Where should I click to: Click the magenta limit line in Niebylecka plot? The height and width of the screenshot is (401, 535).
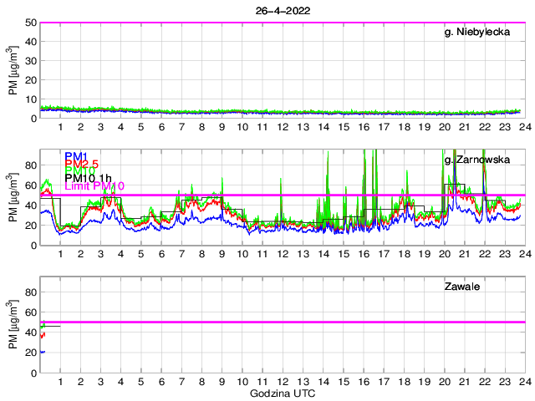pos(282,23)
